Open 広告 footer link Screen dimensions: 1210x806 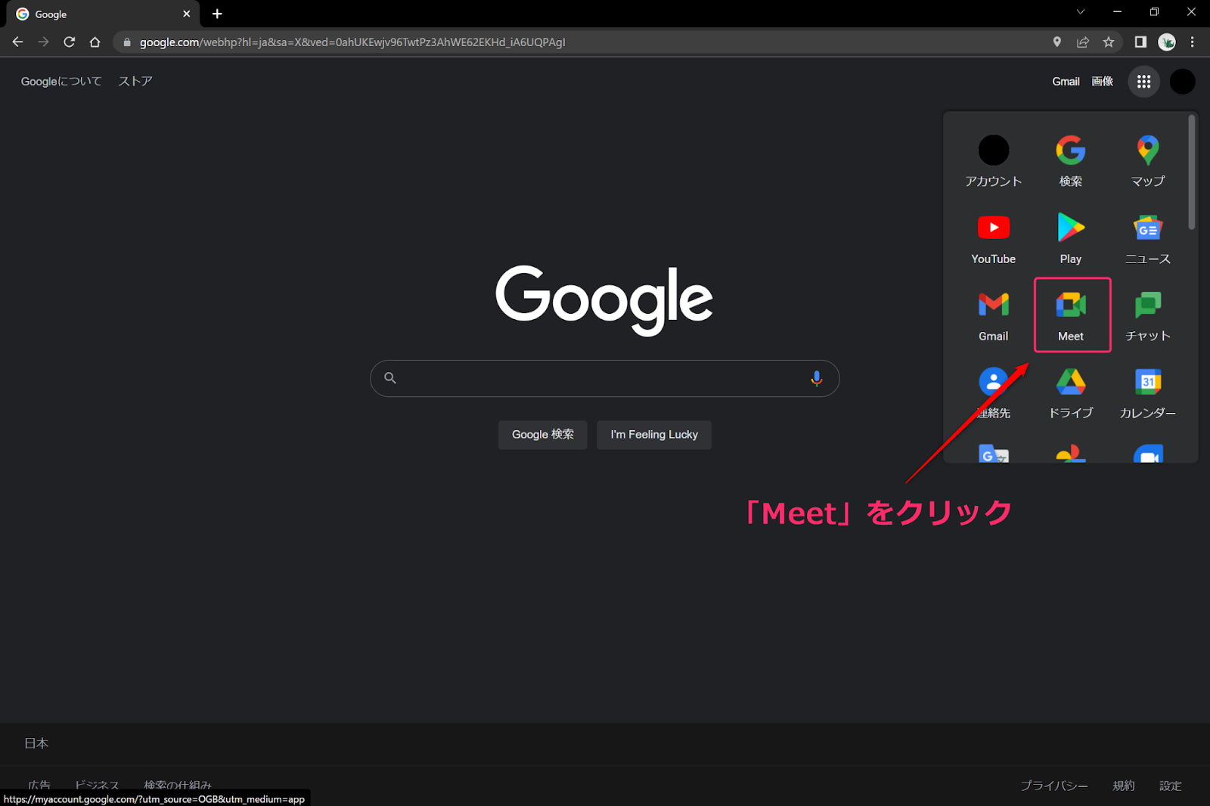pos(39,785)
